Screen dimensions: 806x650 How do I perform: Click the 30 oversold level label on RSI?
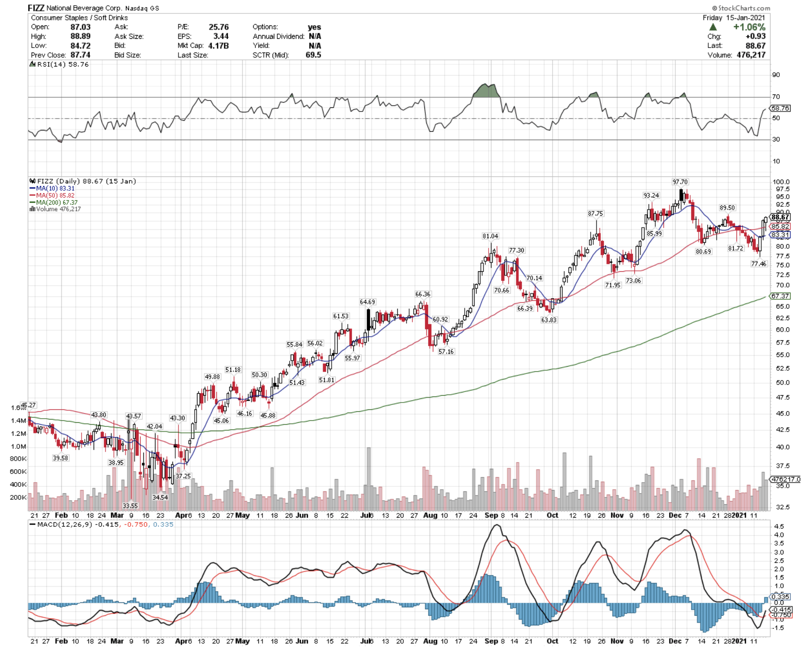776,139
